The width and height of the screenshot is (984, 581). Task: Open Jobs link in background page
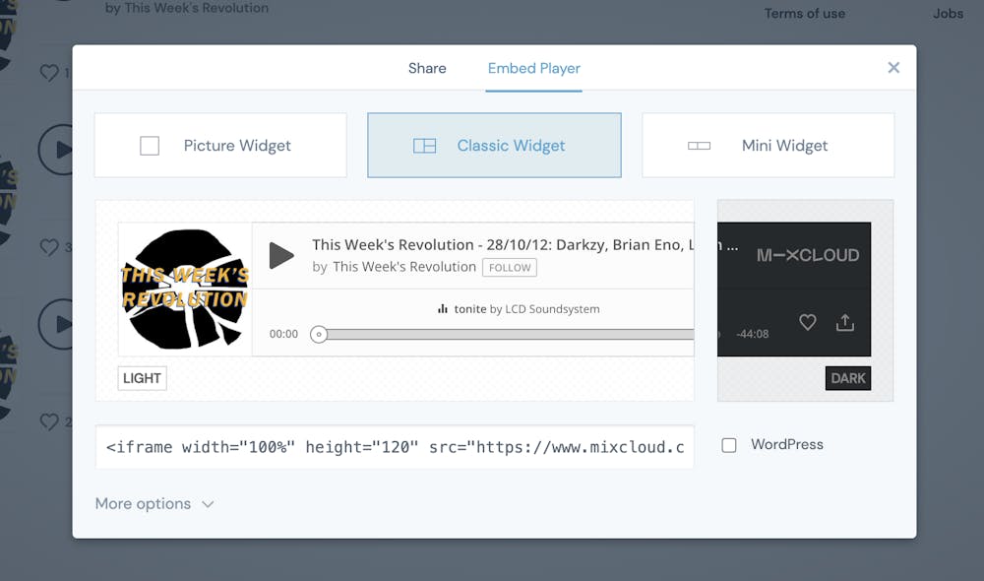[x=948, y=13]
